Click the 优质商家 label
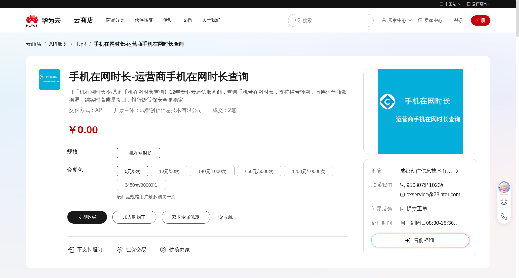Viewport: 519px width, 278px height. [179, 249]
